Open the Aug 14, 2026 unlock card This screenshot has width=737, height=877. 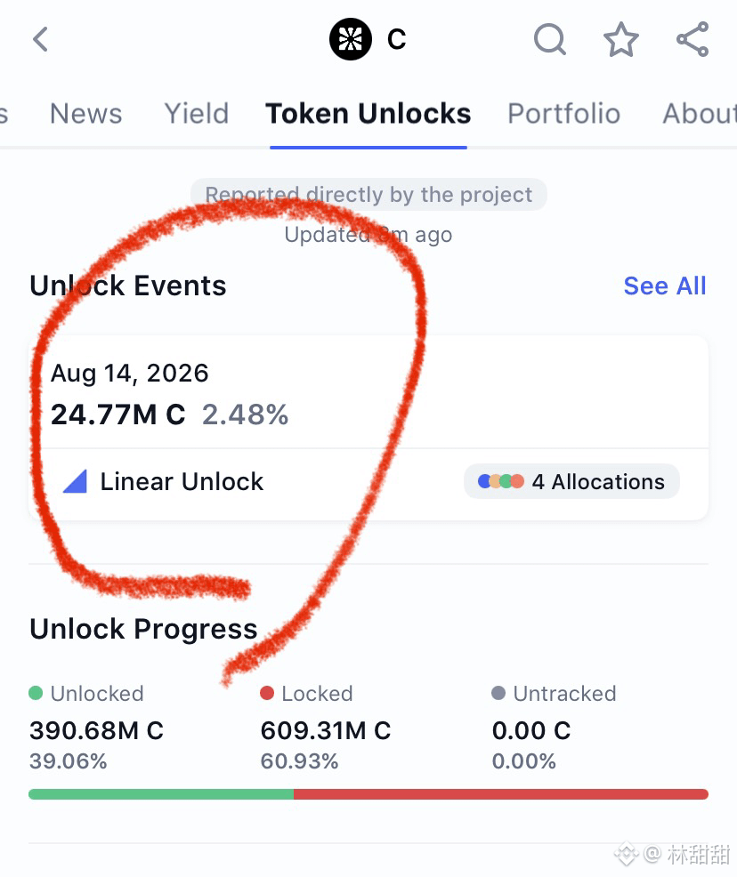(x=368, y=428)
